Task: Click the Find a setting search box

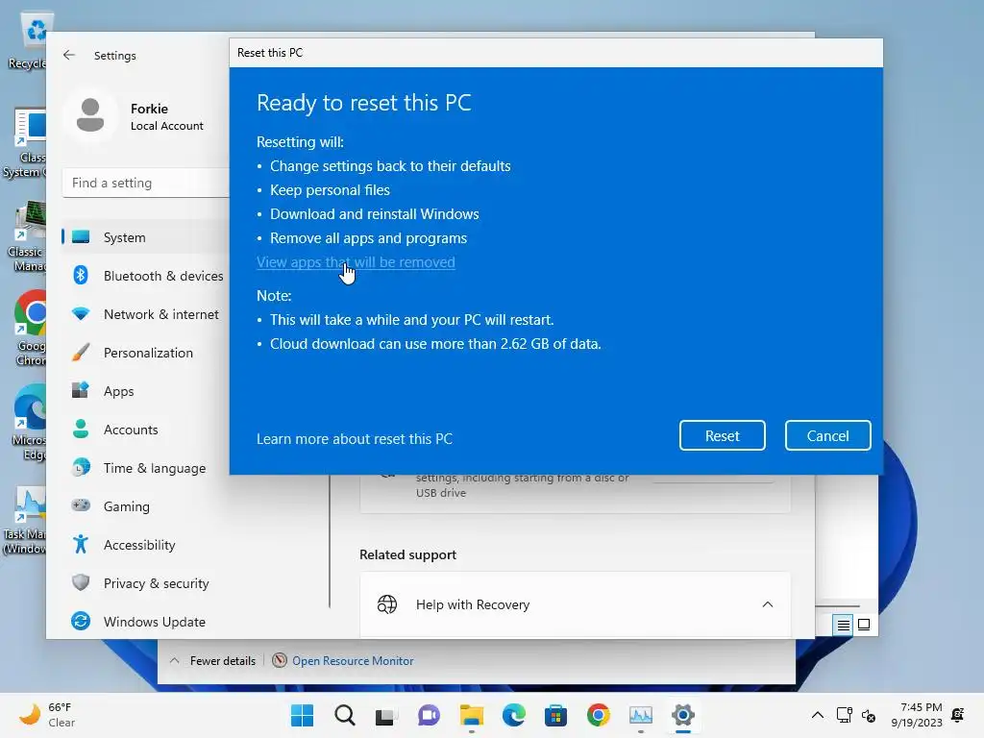Action: (x=146, y=183)
